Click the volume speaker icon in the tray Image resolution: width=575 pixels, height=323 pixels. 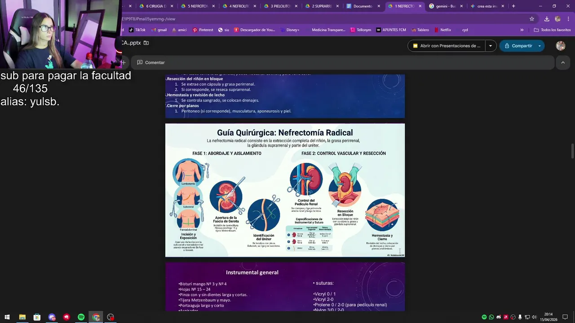(534, 317)
